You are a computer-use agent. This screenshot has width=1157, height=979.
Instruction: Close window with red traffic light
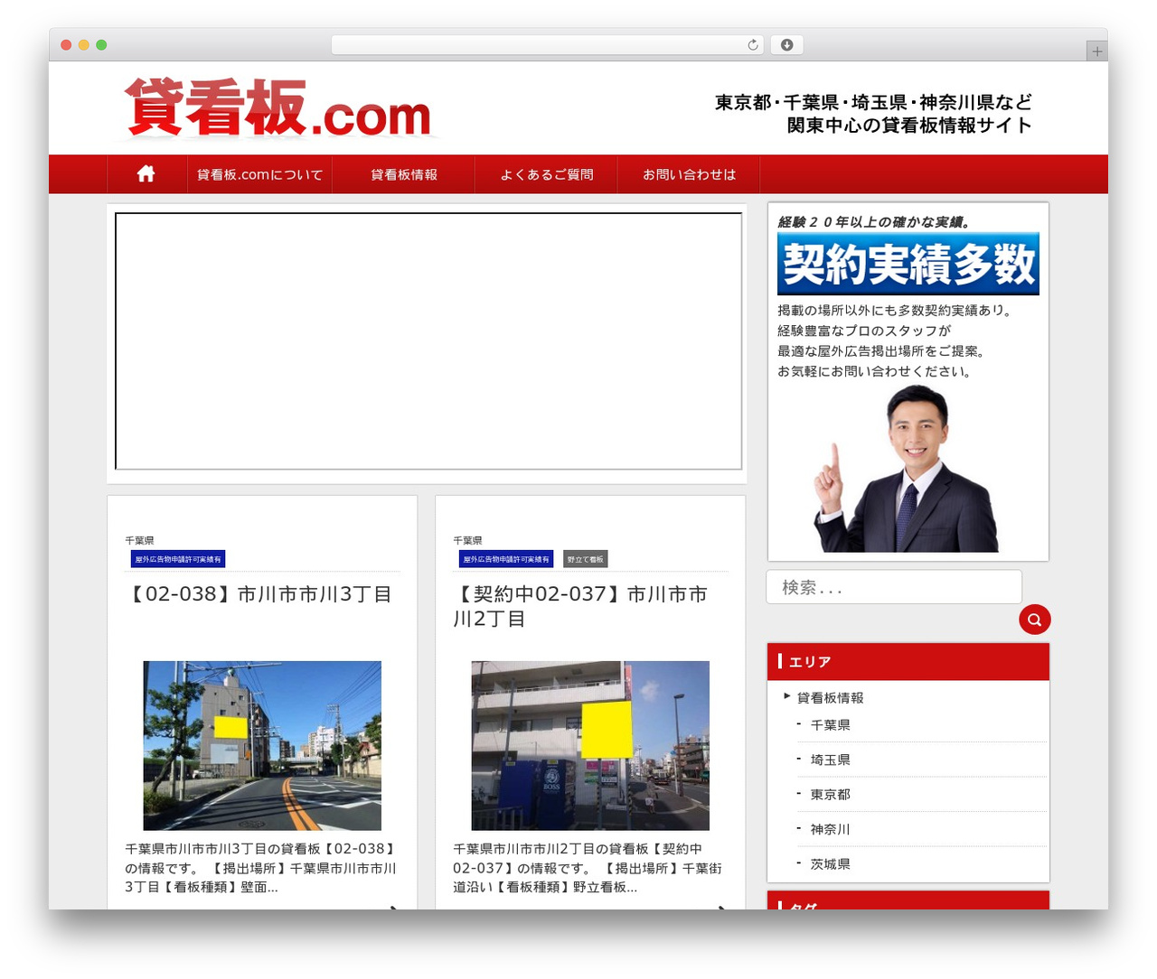pos(66,45)
